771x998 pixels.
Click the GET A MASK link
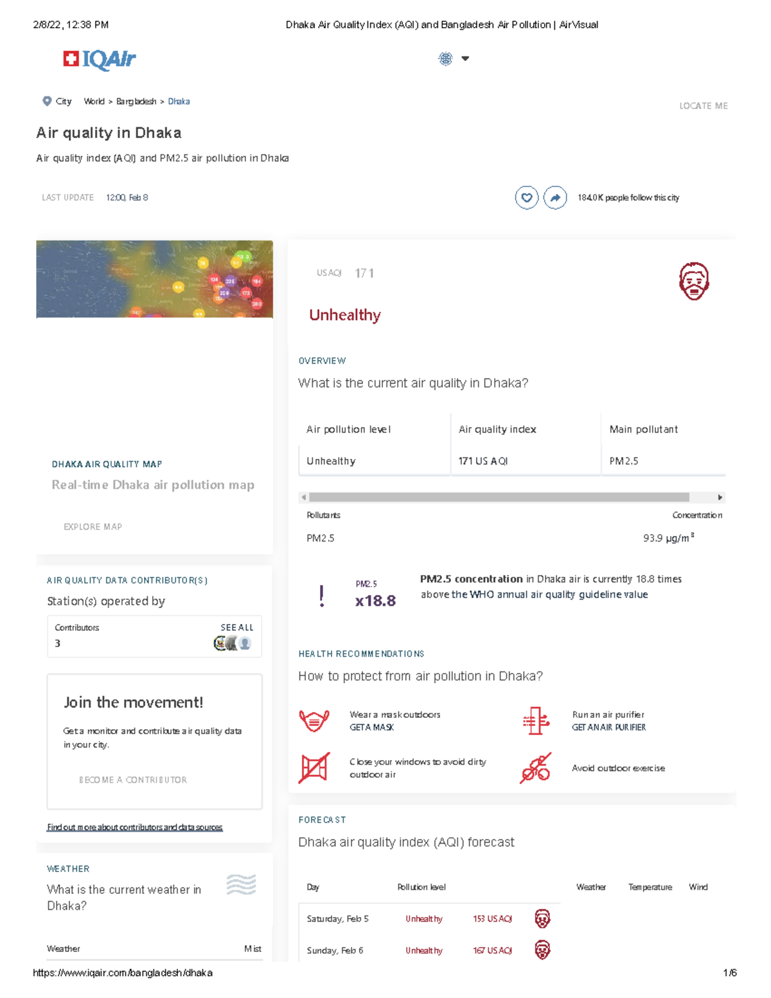coord(371,727)
